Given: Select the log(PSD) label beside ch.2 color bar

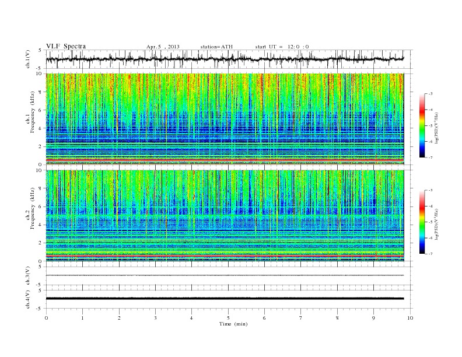Looking at the screenshot, I should pos(436,224).
